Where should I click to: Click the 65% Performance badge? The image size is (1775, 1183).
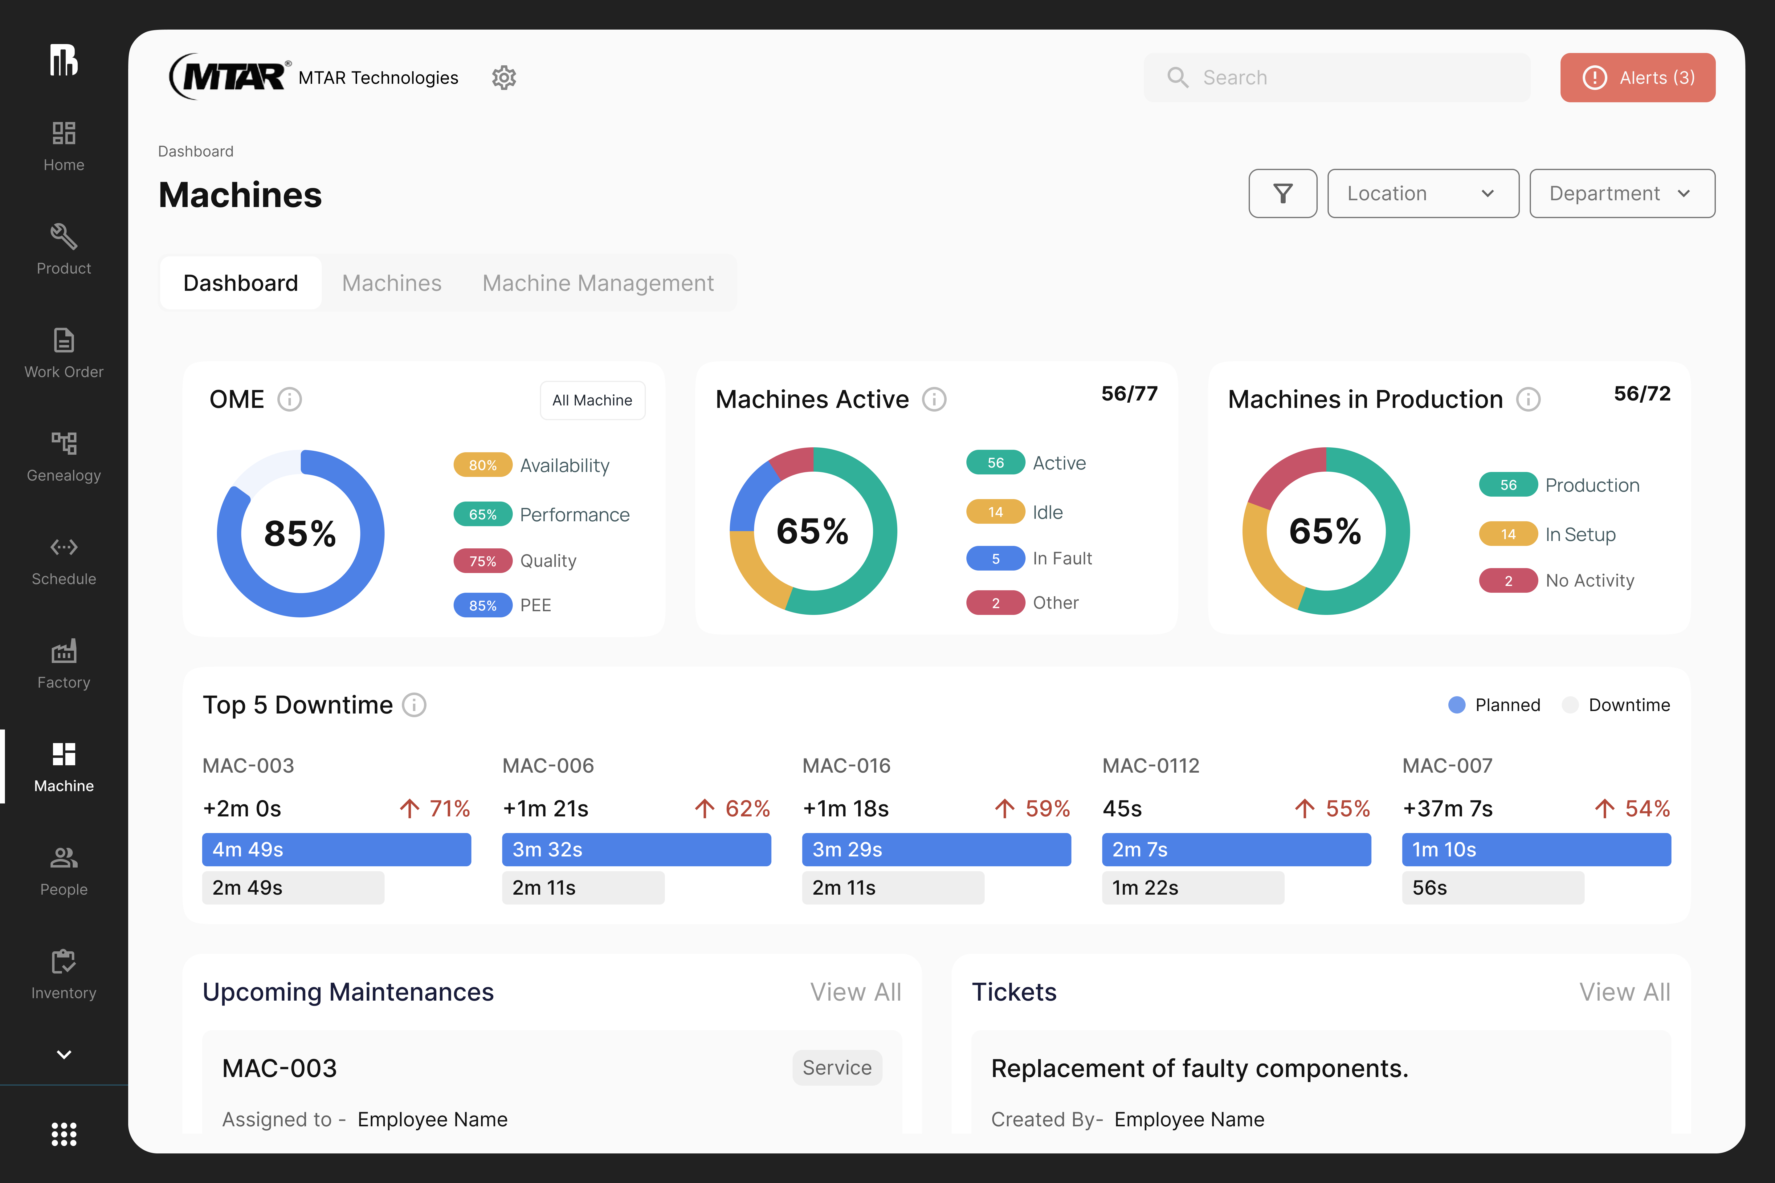pyautogui.click(x=482, y=514)
